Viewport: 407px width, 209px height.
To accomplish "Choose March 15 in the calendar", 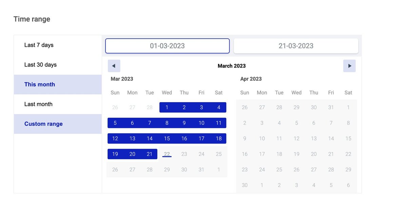I will 167,138.
